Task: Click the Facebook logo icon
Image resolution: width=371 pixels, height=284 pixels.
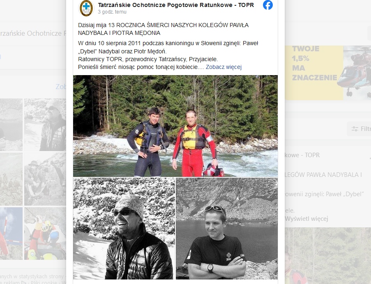Action: 267,5
